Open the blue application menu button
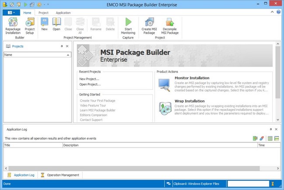Viewport: 284px width, 190px height. 11,13
